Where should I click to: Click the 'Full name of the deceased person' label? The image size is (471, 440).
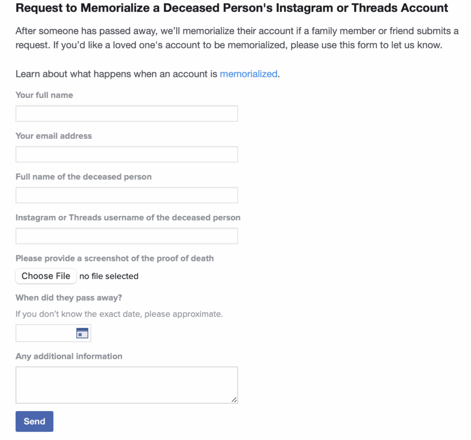point(84,177)
